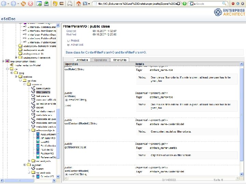Open the ReferenceObject class entry
Screen dimensions: 246x184
48,157
